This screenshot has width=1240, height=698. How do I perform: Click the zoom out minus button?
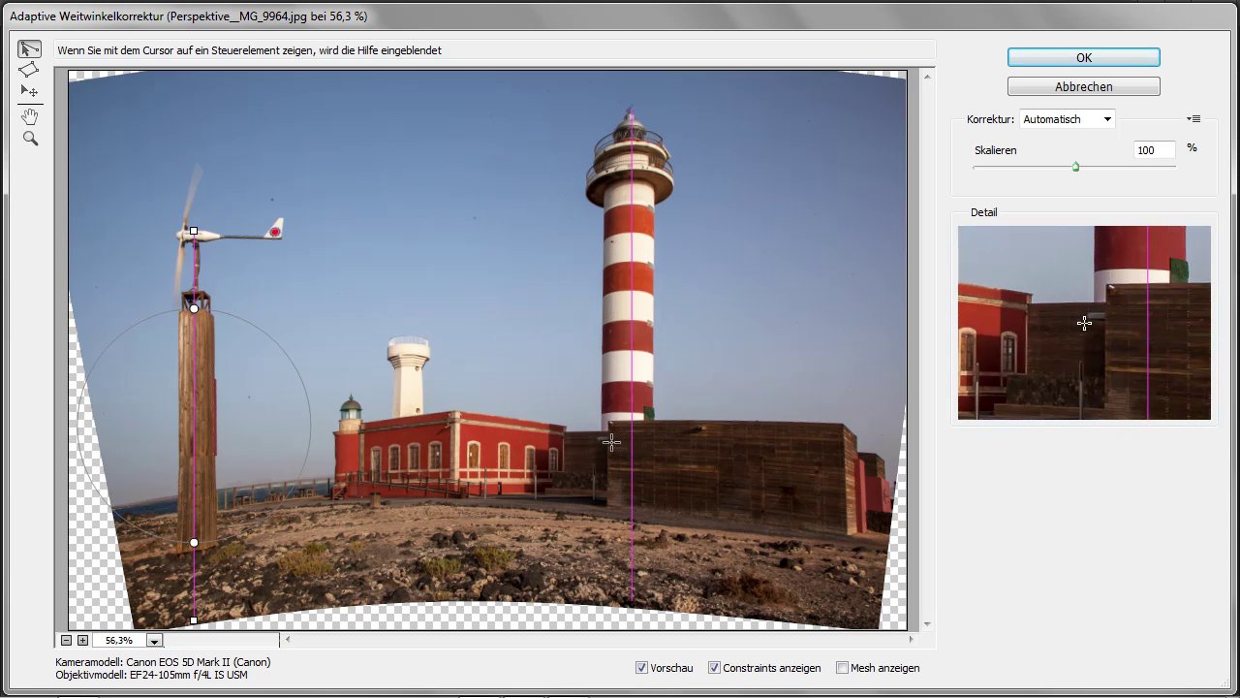click(66, 641)
